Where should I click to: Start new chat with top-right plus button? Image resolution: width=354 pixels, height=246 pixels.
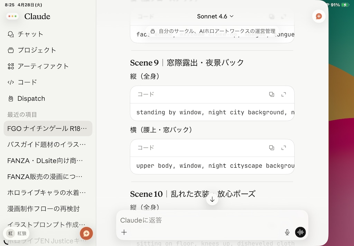pos(318,16)
